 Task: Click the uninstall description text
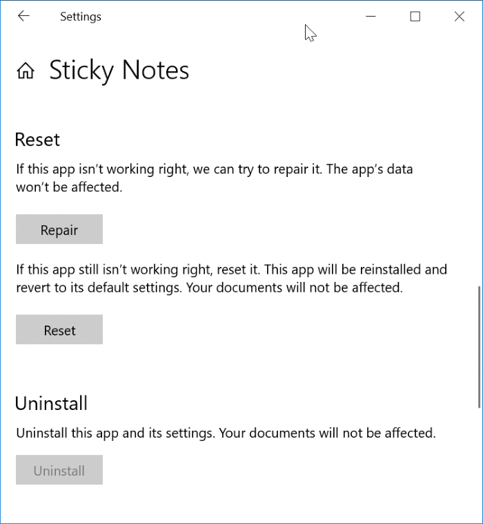pyautogui.click(x=226, y=433)
